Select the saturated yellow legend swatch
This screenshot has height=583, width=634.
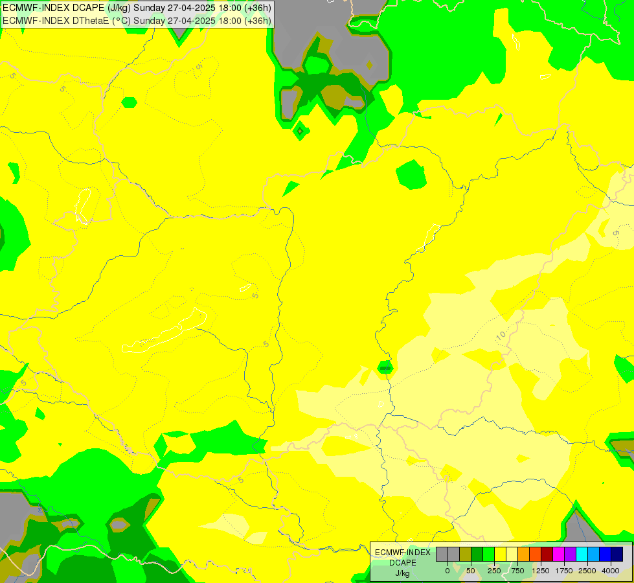500,554
